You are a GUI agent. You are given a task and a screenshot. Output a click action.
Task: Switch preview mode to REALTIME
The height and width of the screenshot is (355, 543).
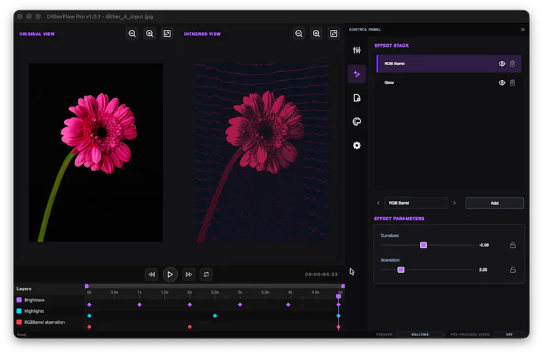click(x=420, y=335)
